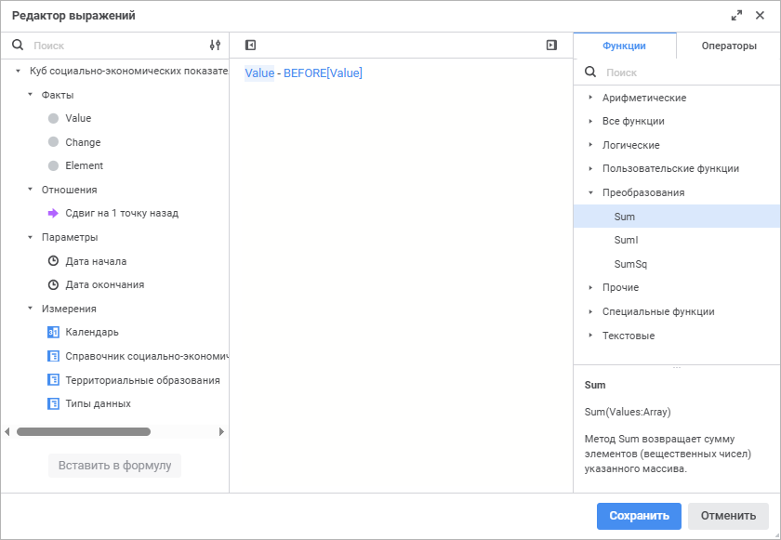Collapse the Факты tree group
The width and height of the screenshot is (781, 540).
(x=30, y=95)
